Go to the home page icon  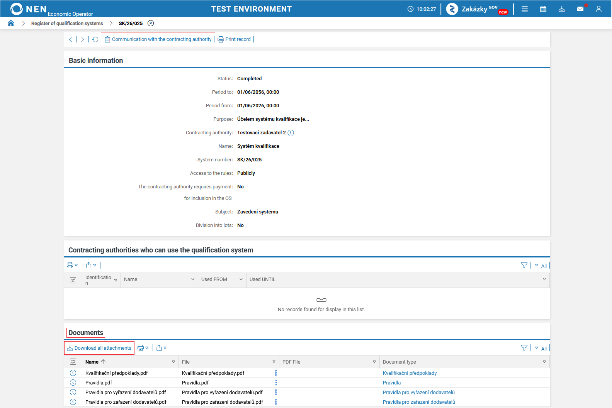click(11, 23)
